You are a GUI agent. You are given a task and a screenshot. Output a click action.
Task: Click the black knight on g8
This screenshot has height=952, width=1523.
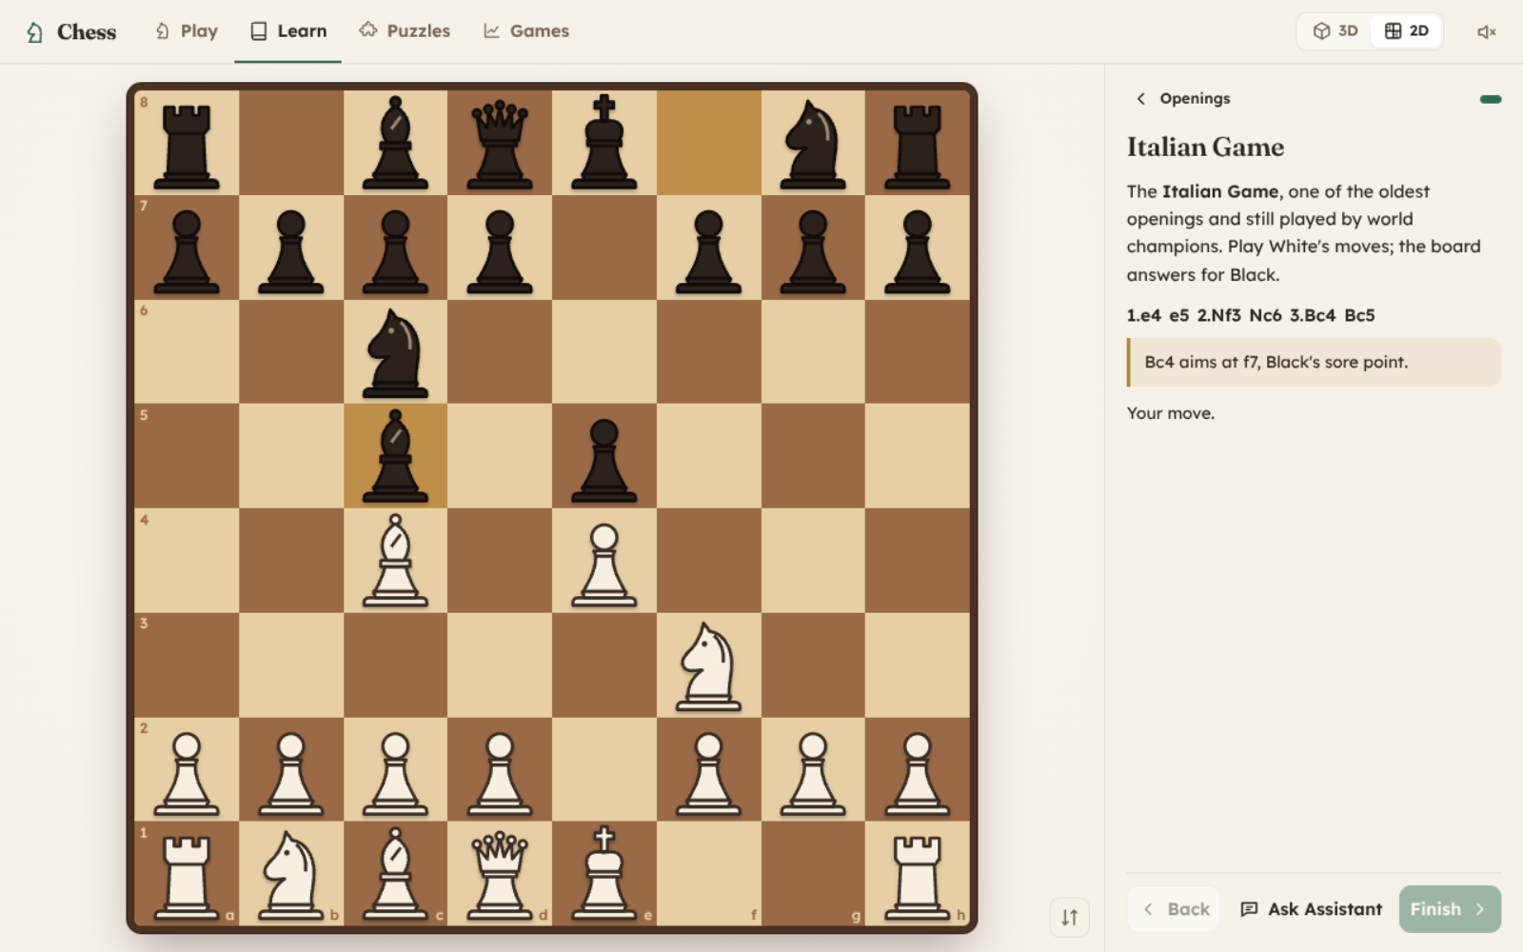tap(813, 143)
